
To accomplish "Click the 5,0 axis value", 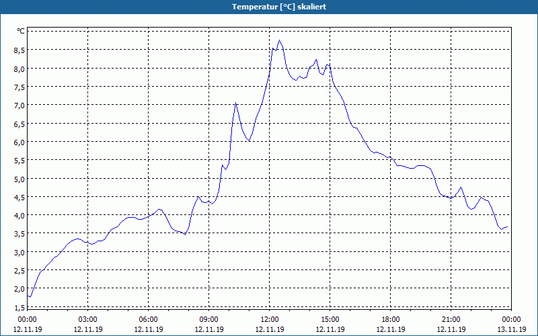I will [20, 179].
